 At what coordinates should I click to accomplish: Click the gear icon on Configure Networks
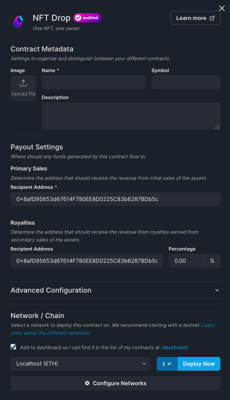click(x=87, y=383)
